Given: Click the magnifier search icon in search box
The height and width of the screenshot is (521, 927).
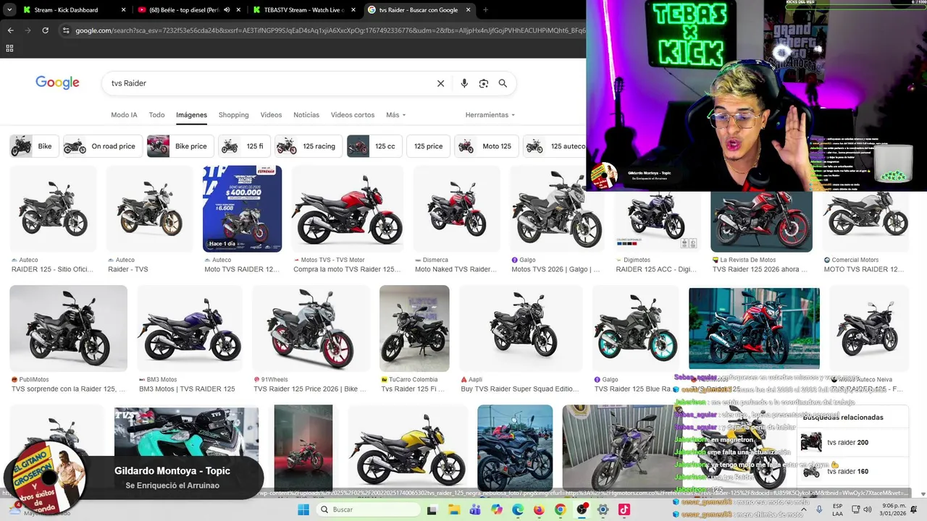Looking at the screenshot, I should tap(503, 83).
